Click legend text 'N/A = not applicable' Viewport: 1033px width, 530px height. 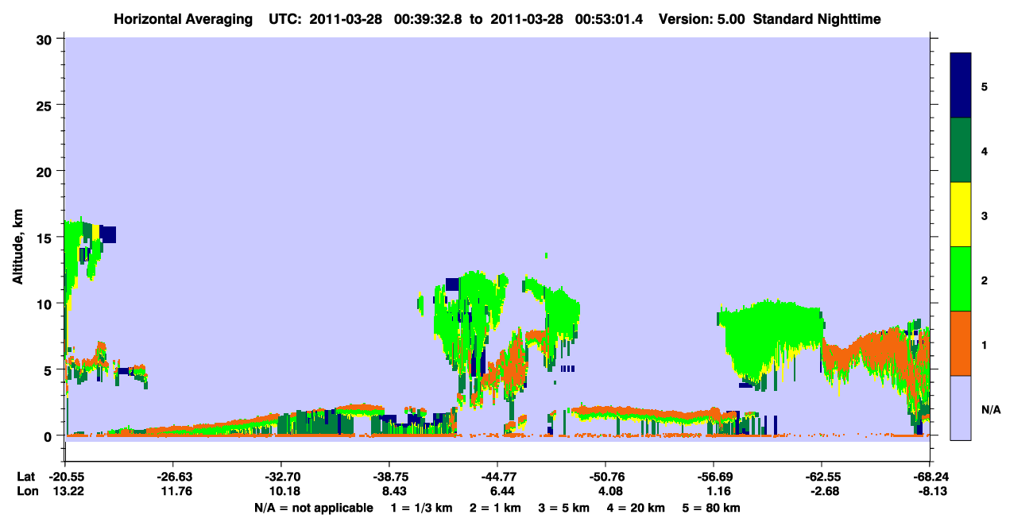coord(314,508)
